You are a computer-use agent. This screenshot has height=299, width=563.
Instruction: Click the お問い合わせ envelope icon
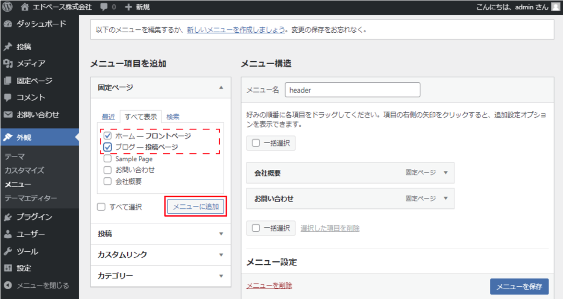[x=8, y=115]
